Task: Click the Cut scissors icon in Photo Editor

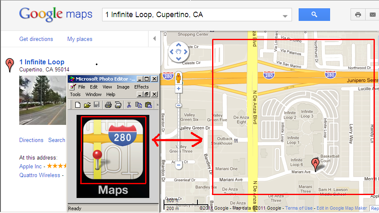Action: click(129, 105)
